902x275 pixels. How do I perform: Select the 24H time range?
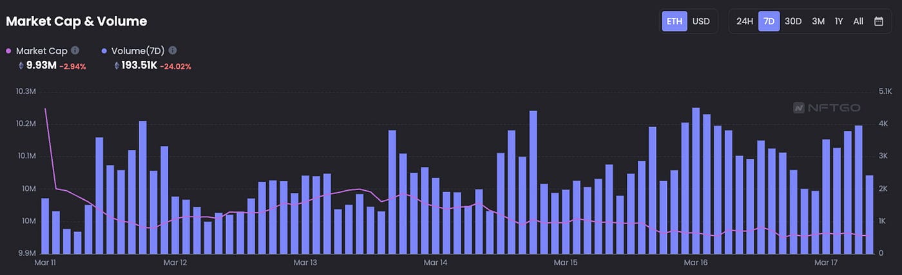[x=745, y=21]
